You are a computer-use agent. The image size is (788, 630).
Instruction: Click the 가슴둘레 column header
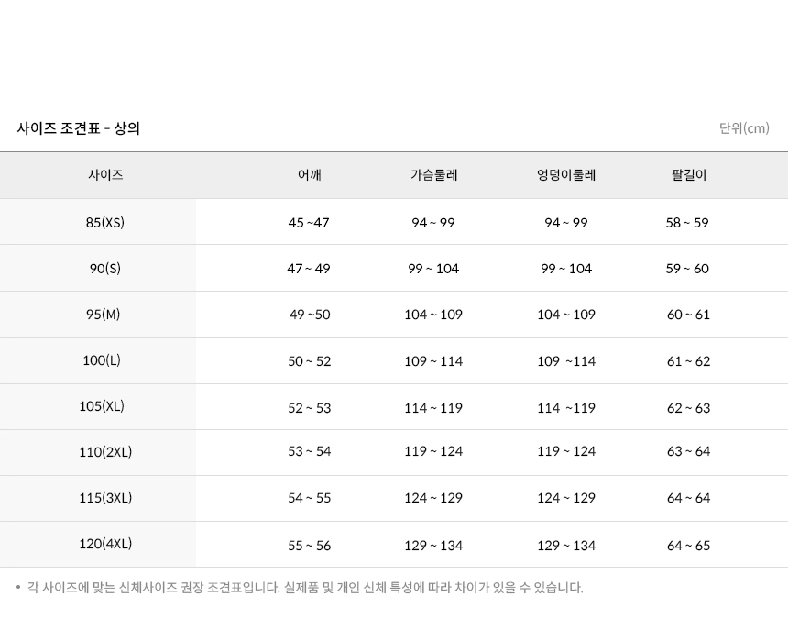pos(433,174)
